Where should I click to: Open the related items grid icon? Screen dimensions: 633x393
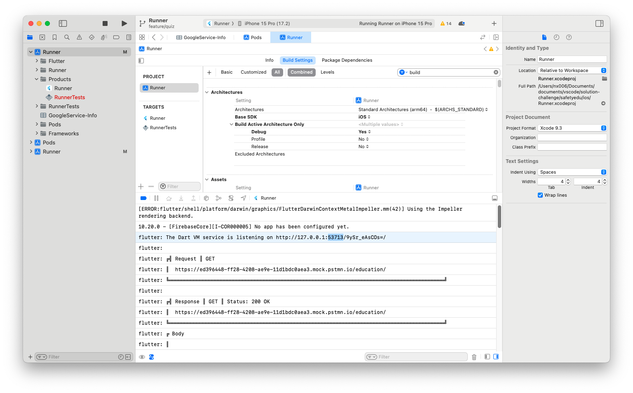pyautogui.click(x=142, y=37)
